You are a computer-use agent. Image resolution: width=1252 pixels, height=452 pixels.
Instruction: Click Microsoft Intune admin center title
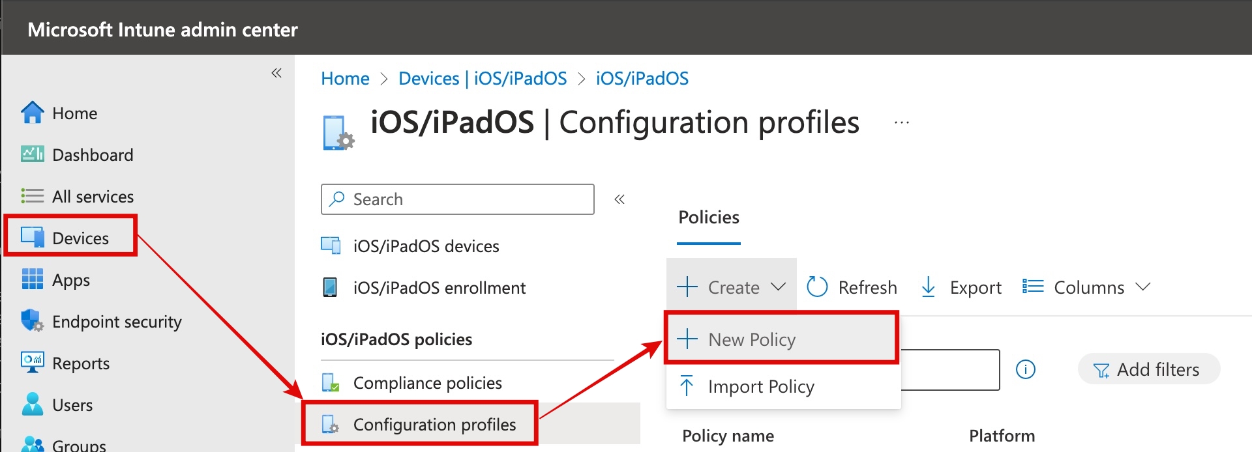point(162,30)
